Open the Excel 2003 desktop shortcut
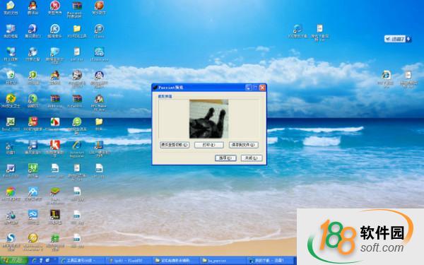The image size is (424, 265). [x=11, y=124]
